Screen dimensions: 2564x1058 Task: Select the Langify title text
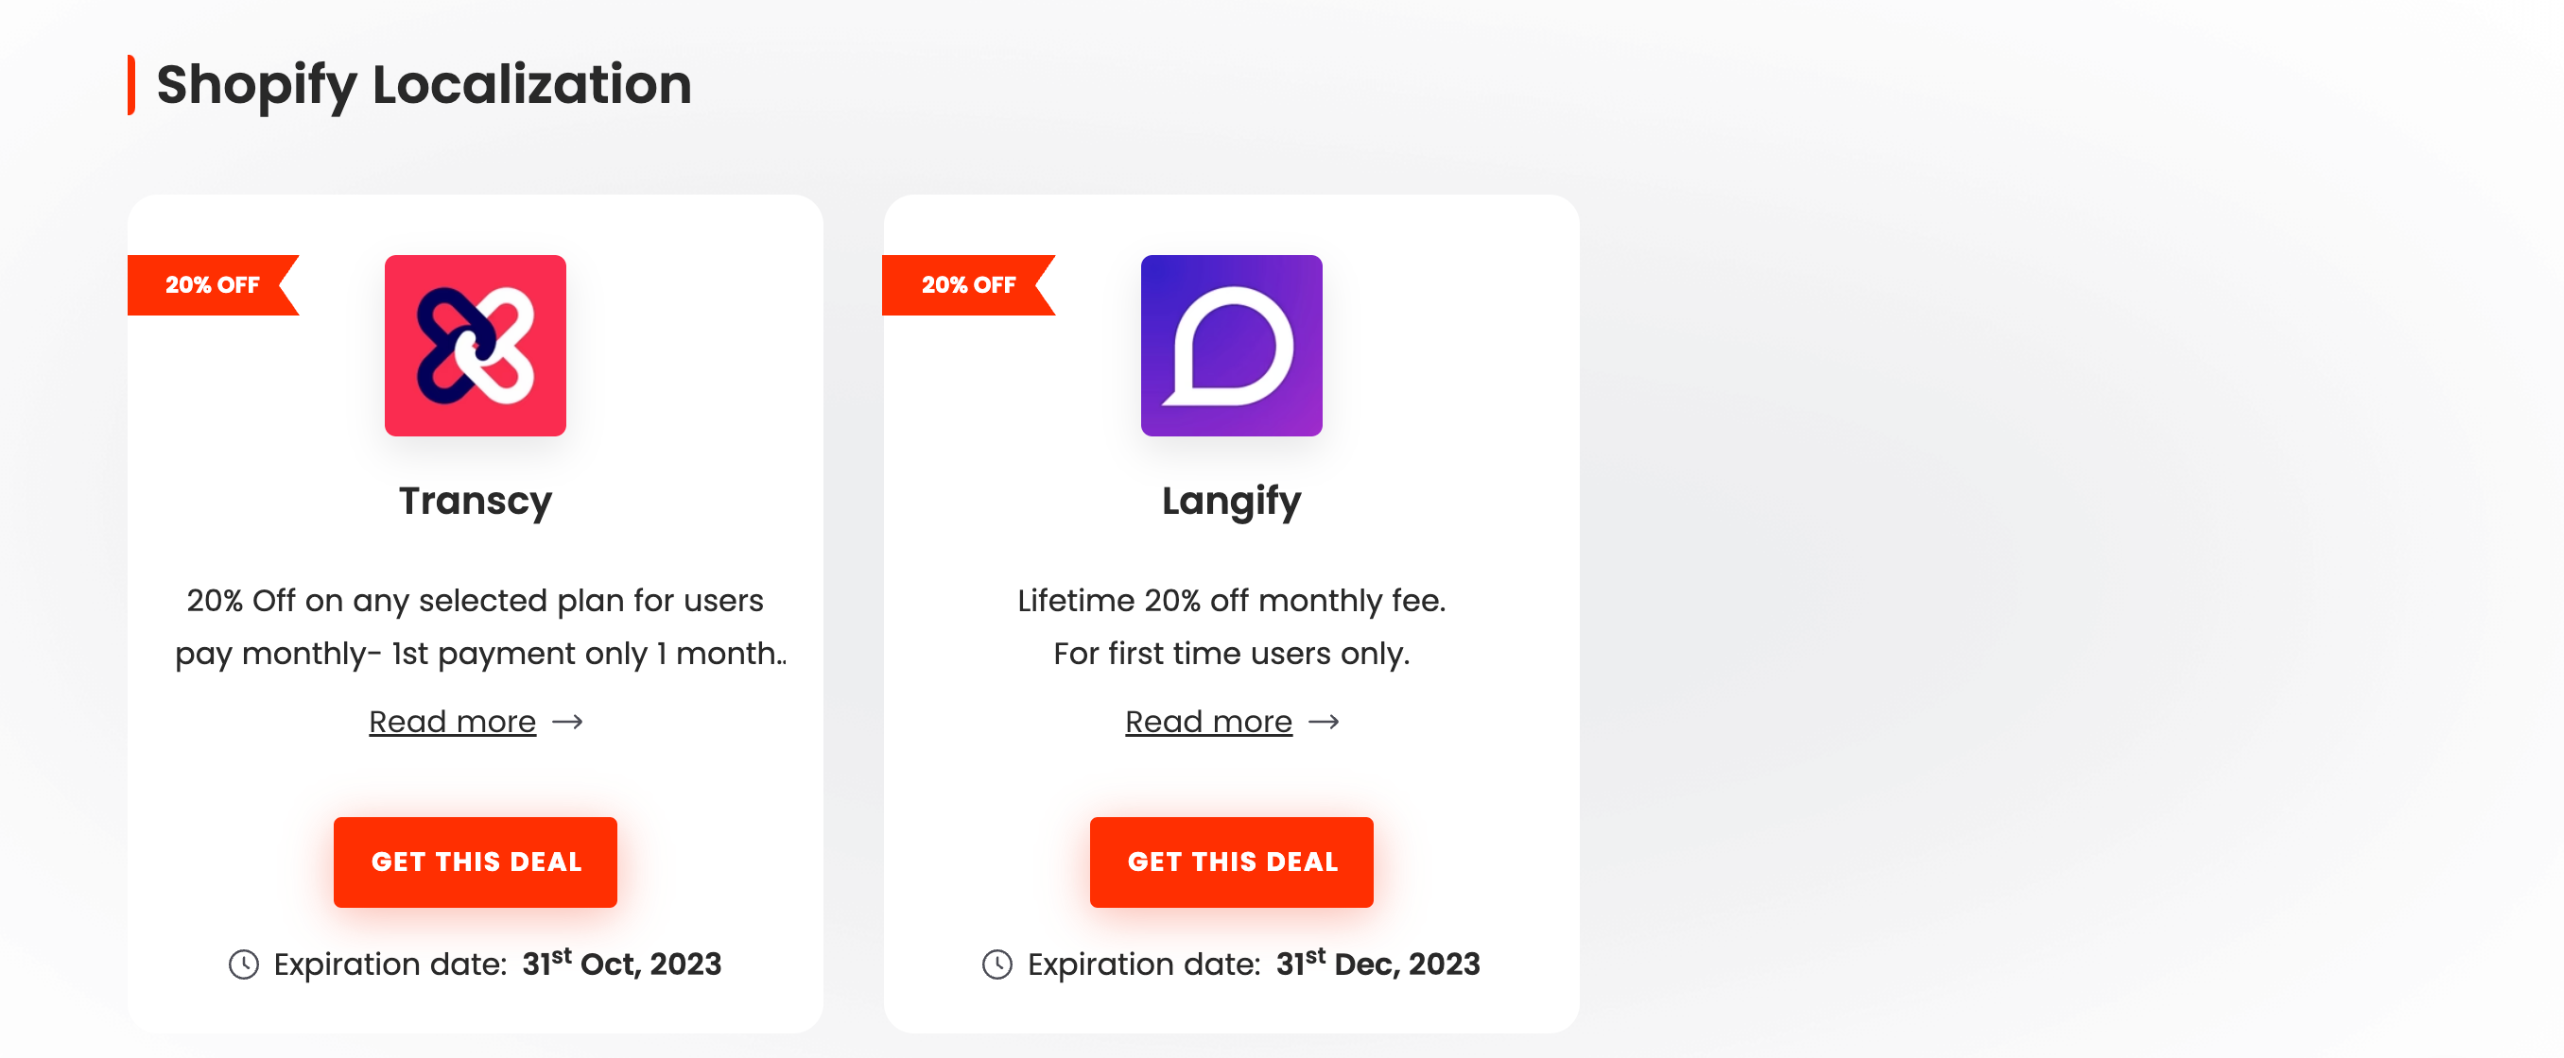(x=1231, y=502)
